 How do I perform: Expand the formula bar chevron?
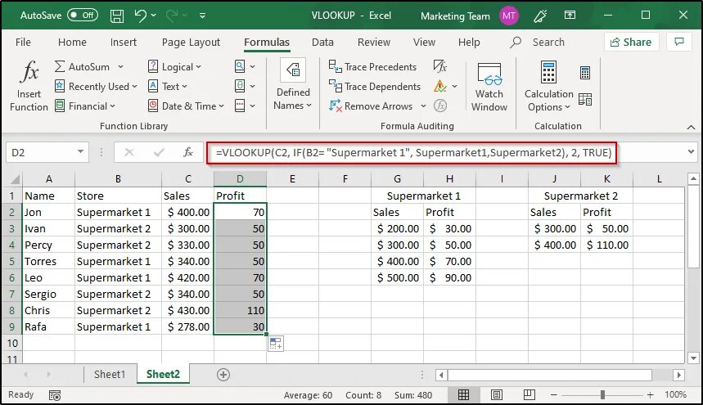pyautogui.click(x=691, y=152)
